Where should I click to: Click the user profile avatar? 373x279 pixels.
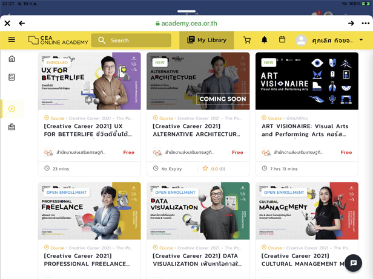point(301,40)
